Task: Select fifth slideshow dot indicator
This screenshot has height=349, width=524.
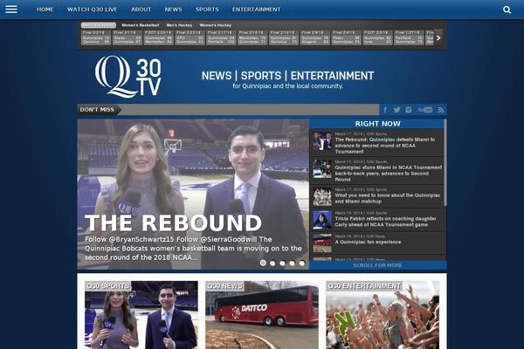Action: 302,263
